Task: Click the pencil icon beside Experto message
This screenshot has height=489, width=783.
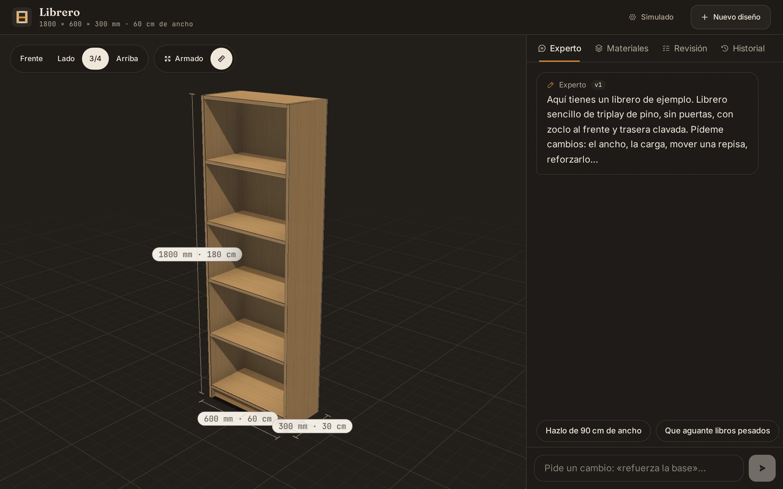Action: coord(550,85)
